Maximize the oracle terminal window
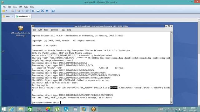Image resolution: width=200 pixels, height=112 pixels. coord(169,26)
